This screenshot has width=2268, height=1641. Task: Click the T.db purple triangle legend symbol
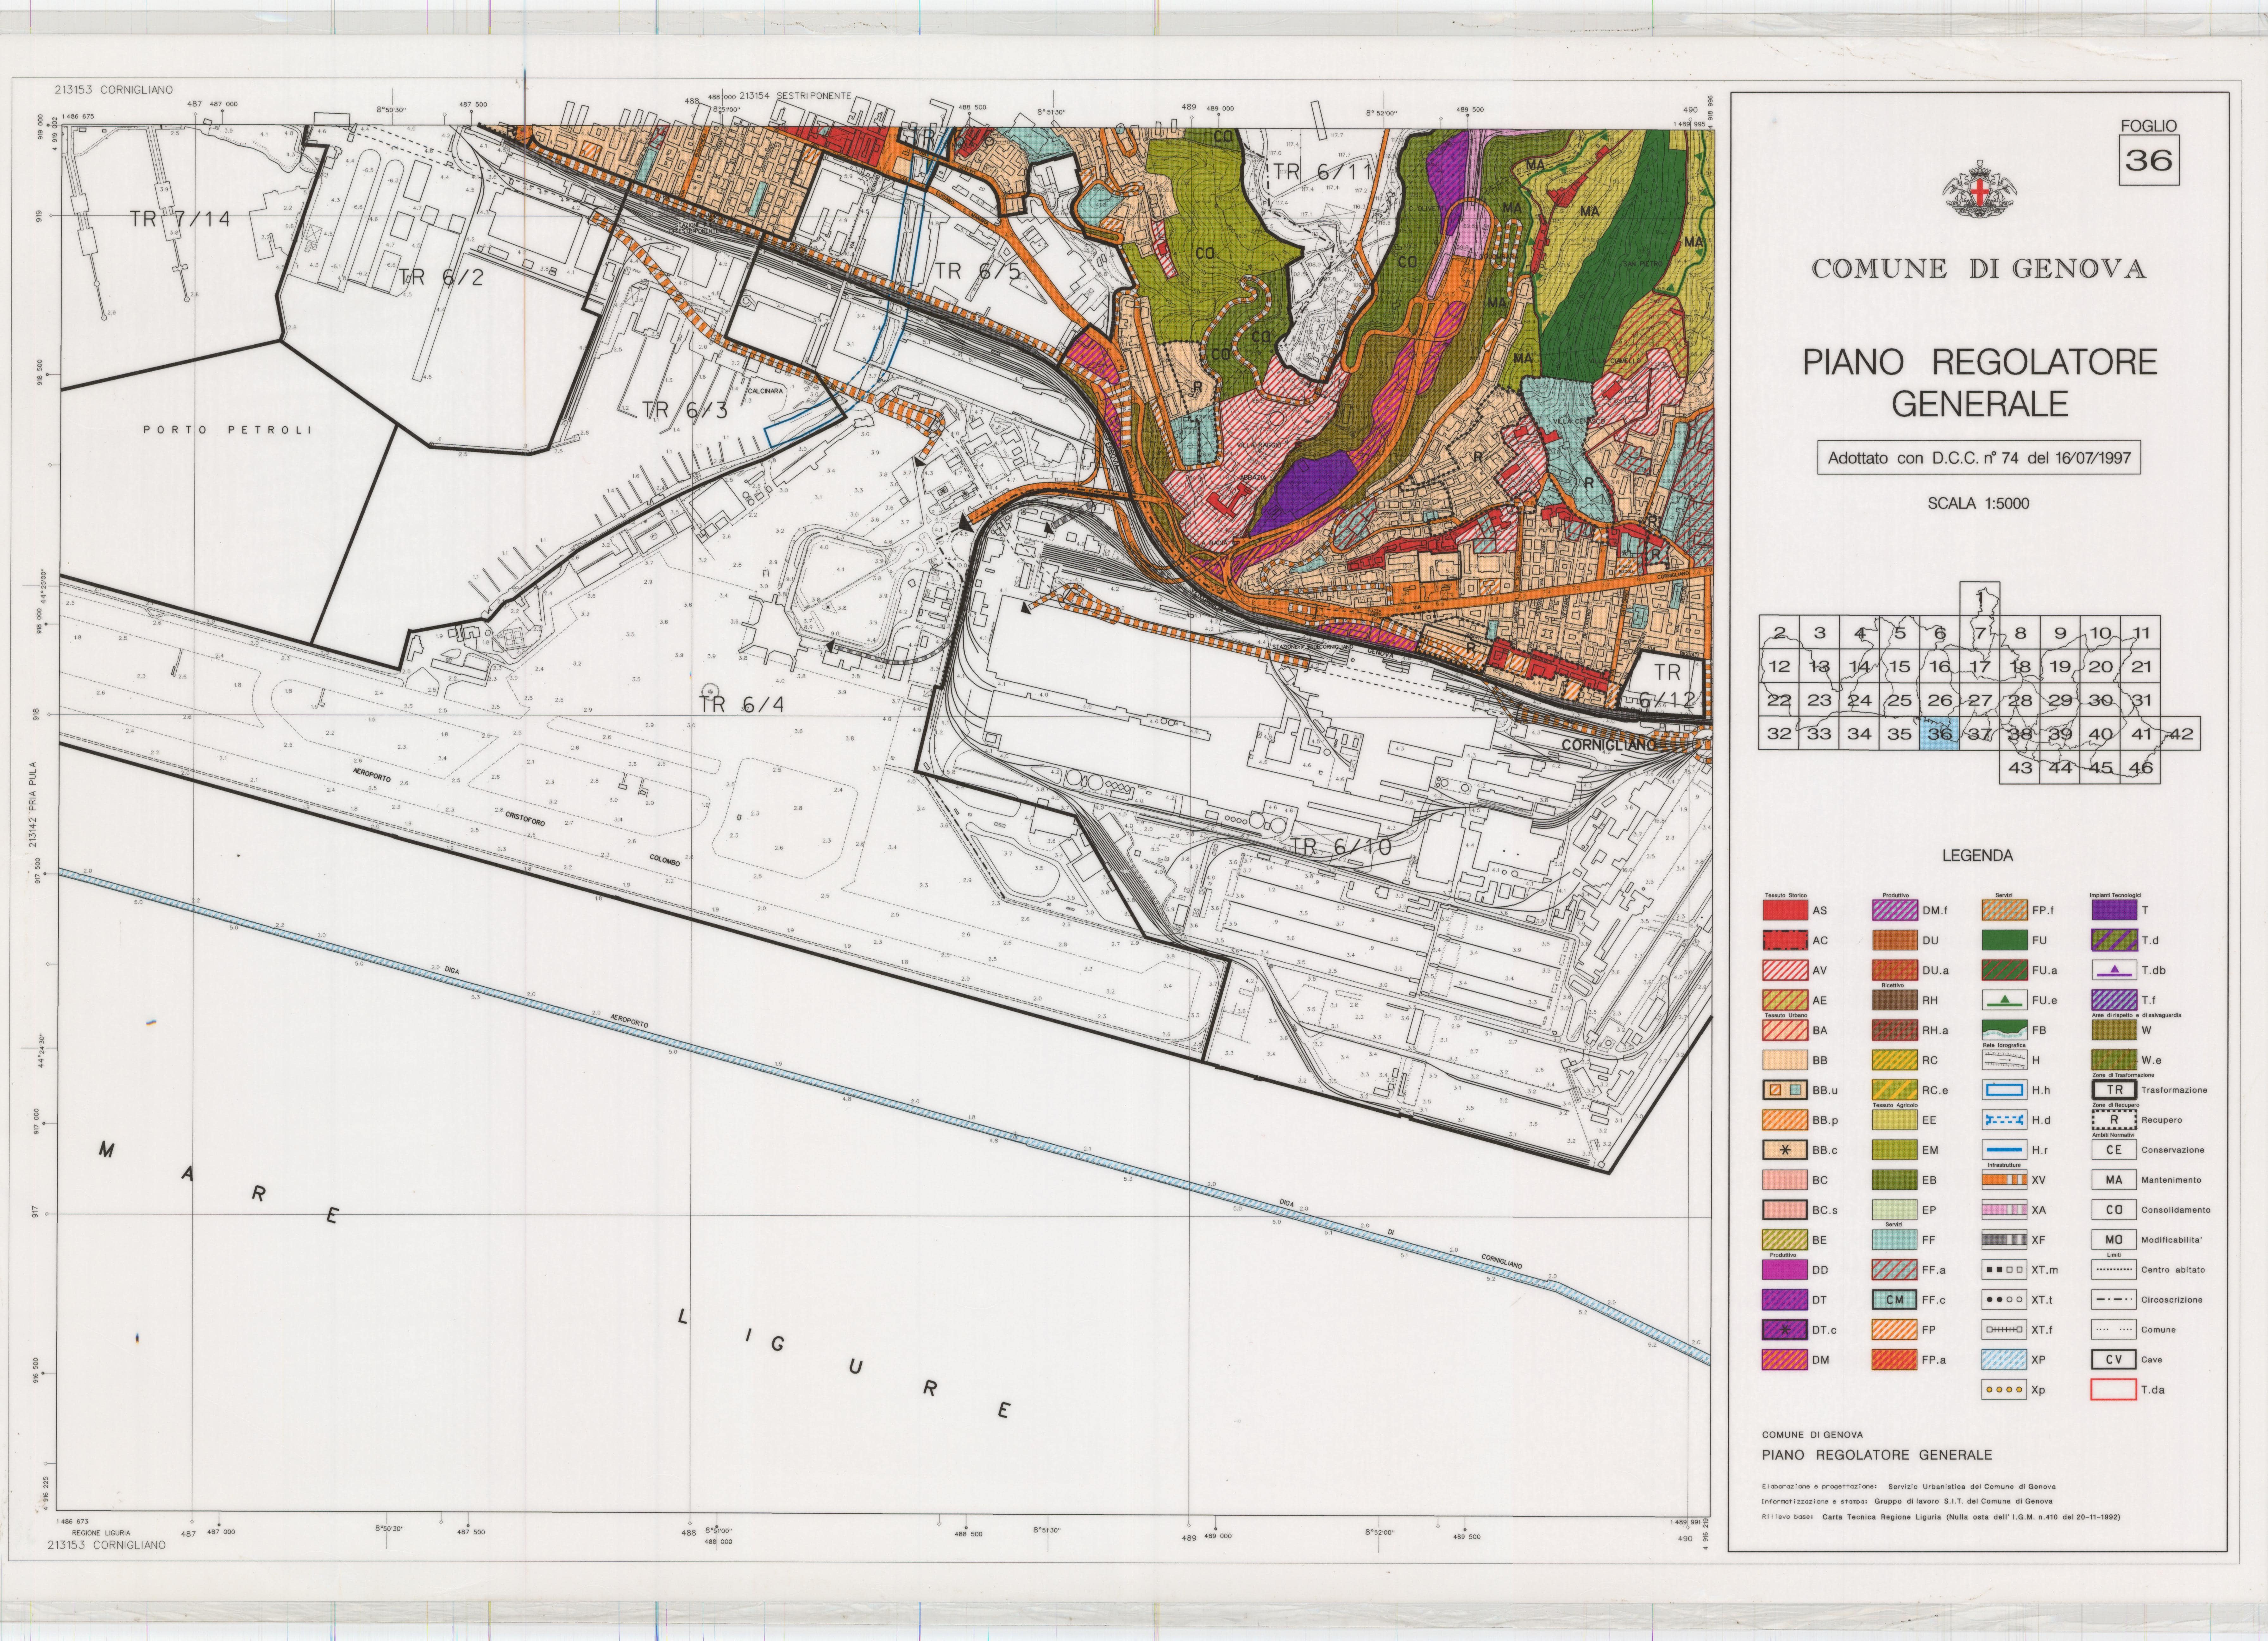click(2114, 970)
